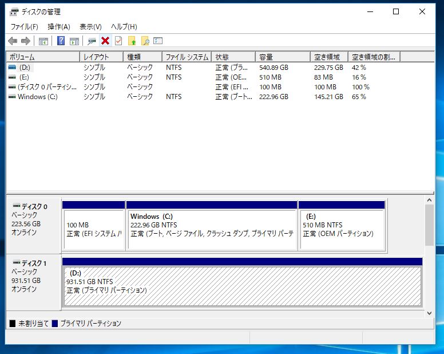444x354 pixels.
Task: Click the red X delete icon
Action: [105, 41]
